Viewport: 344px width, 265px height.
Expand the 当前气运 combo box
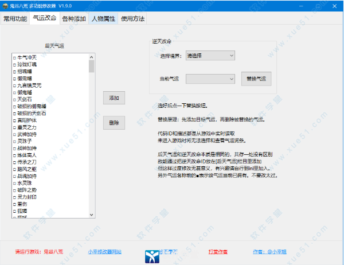210,78
